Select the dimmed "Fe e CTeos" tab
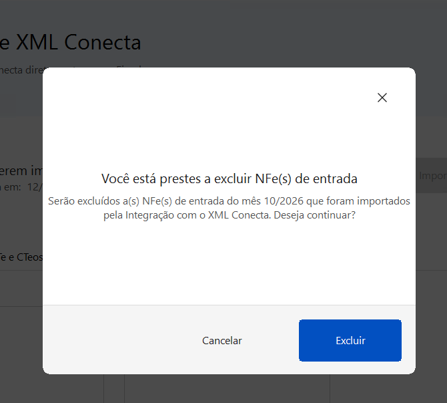 pos(21,257)
